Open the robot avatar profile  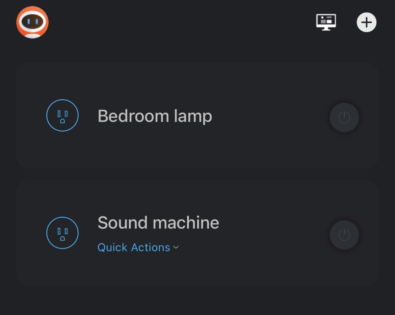32,22
